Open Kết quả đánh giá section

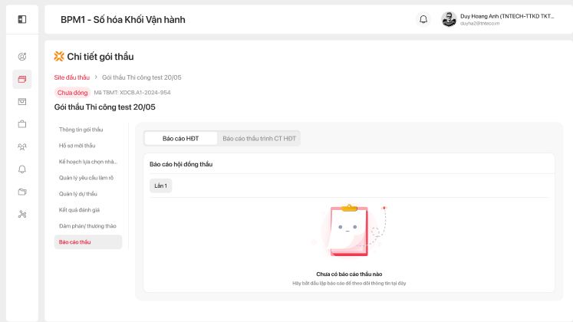point(80,210)
